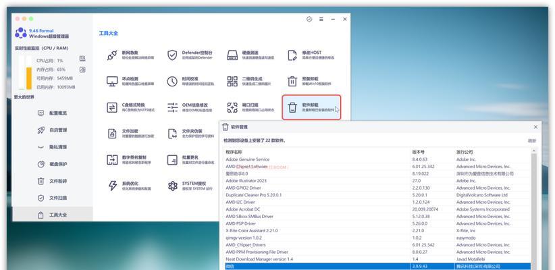Launch the 端口扫描 port scan tool
The width and height of the screenshot is (555, 270).
(x=250, y=107)
